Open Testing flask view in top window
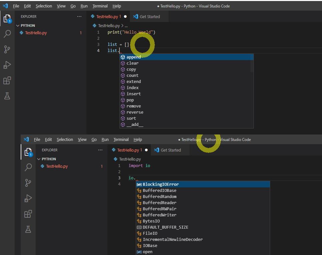 click(x=7, y=96)
